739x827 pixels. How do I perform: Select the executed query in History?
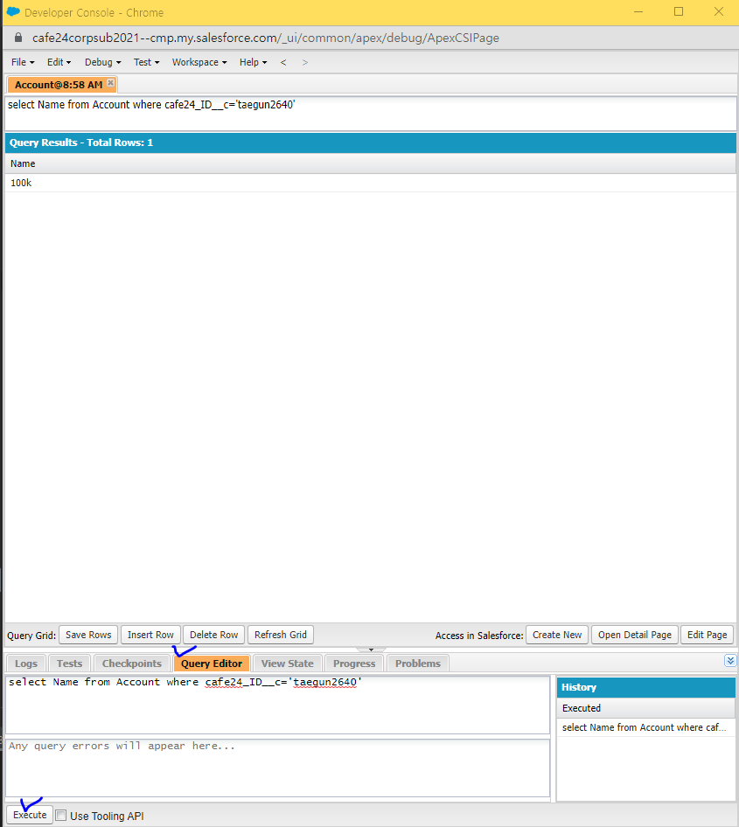(x=645, y=727)
